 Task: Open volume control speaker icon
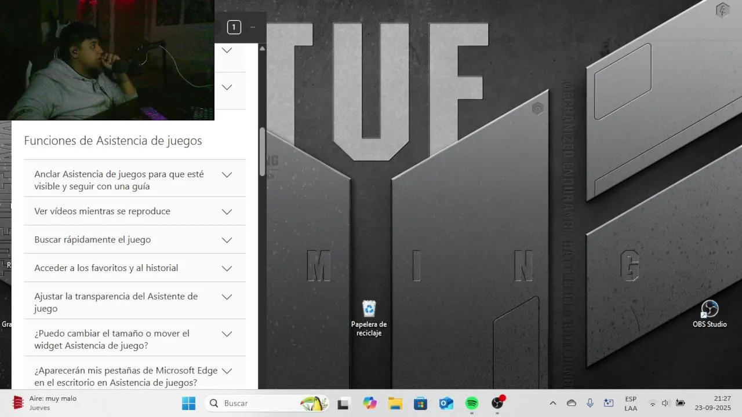click(x=665, y=403)
